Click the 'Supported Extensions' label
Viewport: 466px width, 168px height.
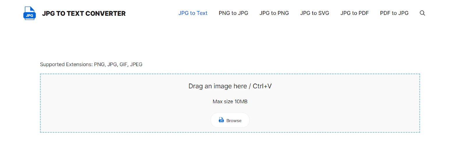(x=66, y=64)
